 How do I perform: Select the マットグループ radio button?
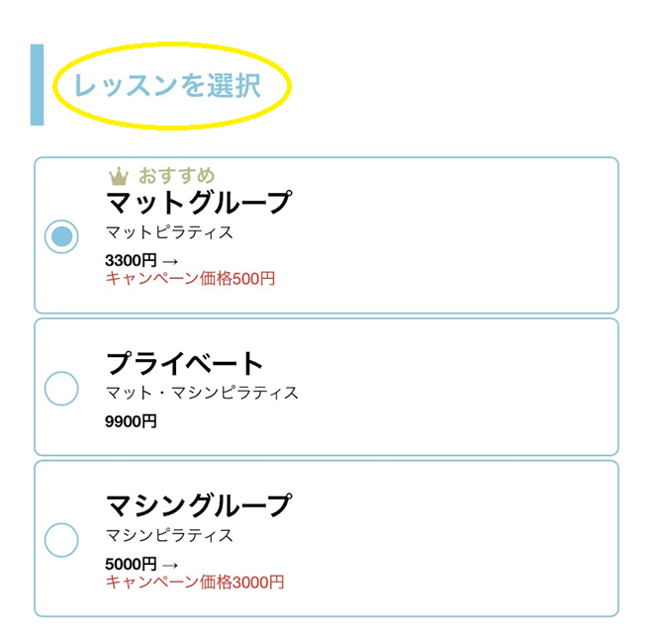62,236
